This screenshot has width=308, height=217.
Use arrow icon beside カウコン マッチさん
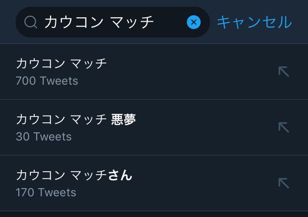[284, 183]
